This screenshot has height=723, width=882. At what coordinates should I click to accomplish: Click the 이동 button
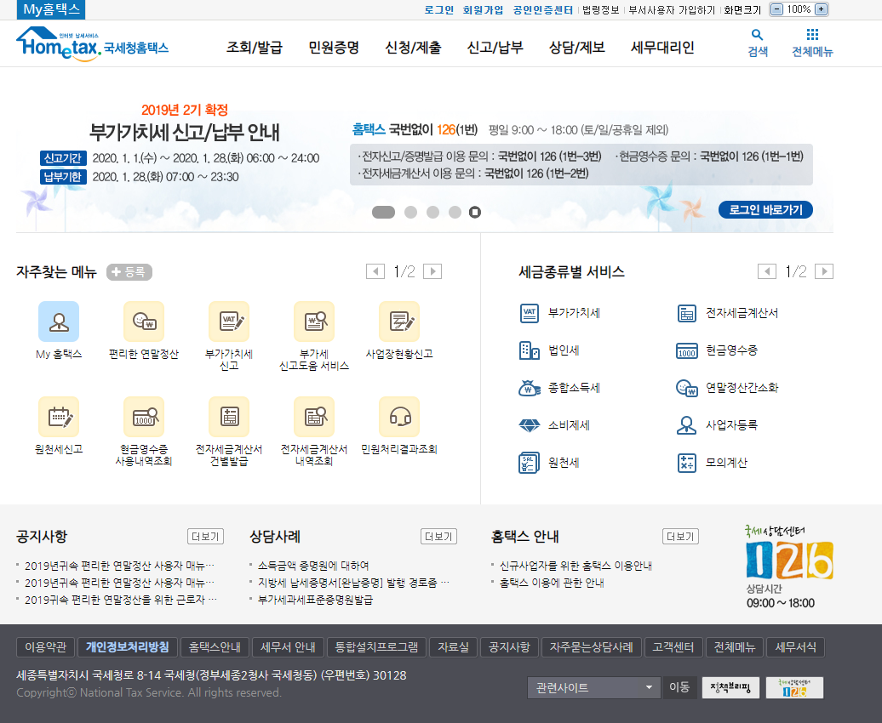(x=679, y=687)
